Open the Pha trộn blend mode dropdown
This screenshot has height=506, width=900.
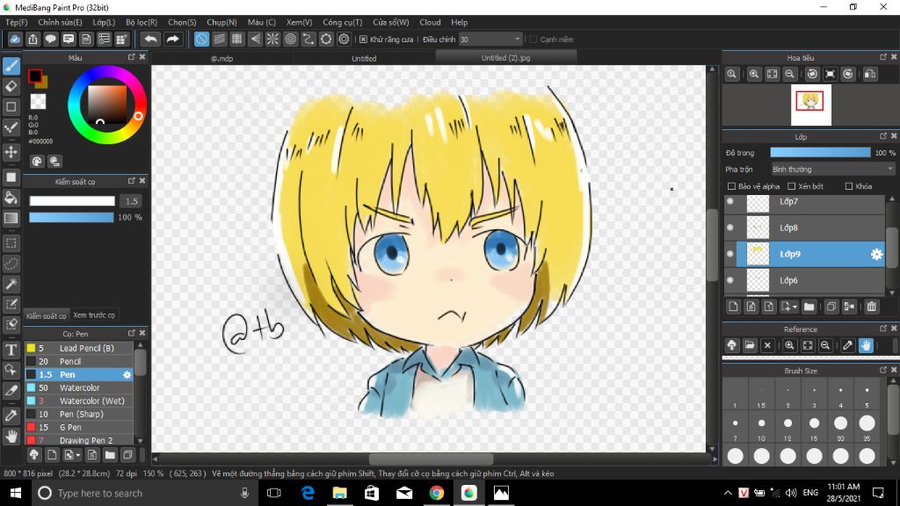832,170
